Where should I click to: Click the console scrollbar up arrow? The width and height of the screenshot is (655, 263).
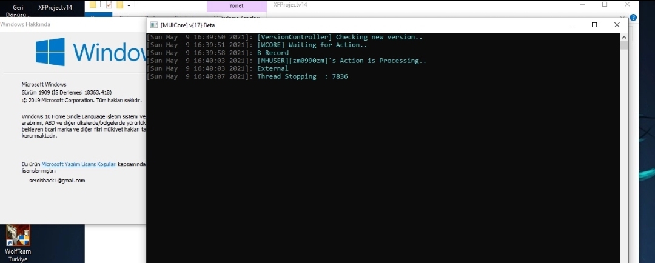624,37
